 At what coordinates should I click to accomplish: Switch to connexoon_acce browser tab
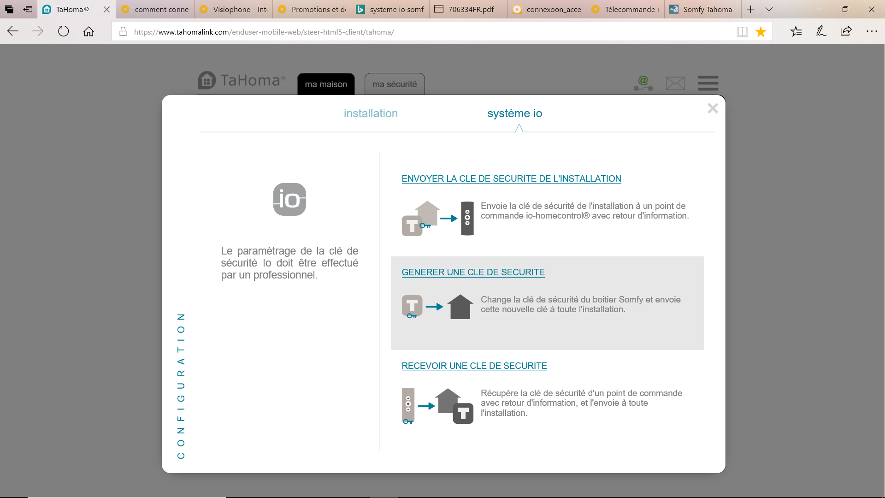pyautogui.click(x=547, y=9)
